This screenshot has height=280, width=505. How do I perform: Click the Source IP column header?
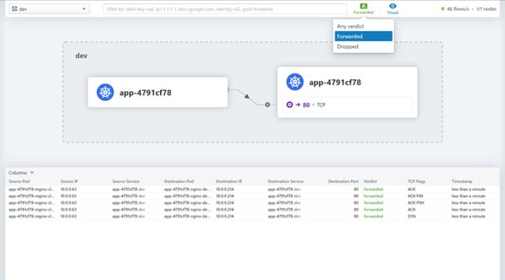coord(69,181)
